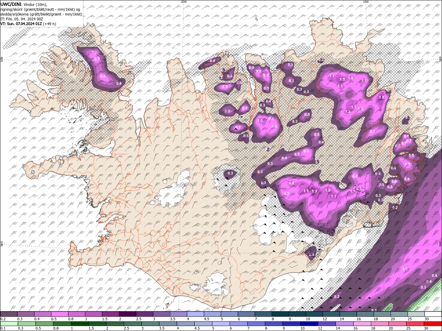This screenshot has width=442, height=331.
Task: Pick the darkest purple 2 swatch in upper scale
Action: pos(127,314)
